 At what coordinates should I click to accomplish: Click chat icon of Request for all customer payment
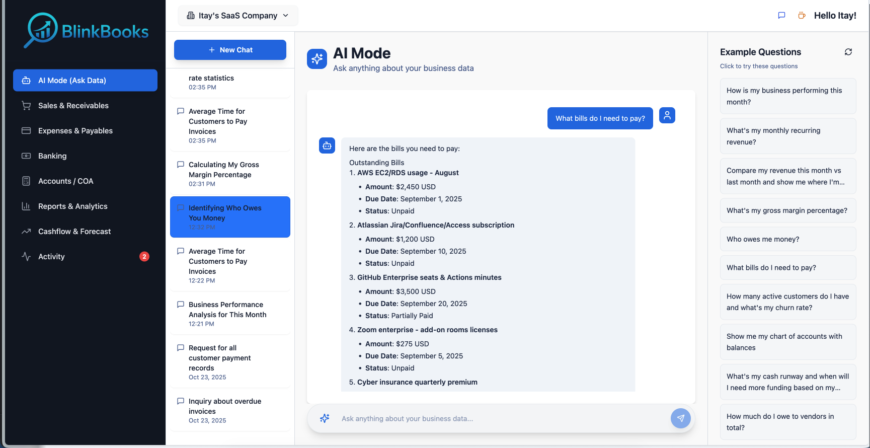pyautogui.click(x=181, y=348)
